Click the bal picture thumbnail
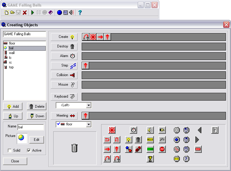 point(22,138)
